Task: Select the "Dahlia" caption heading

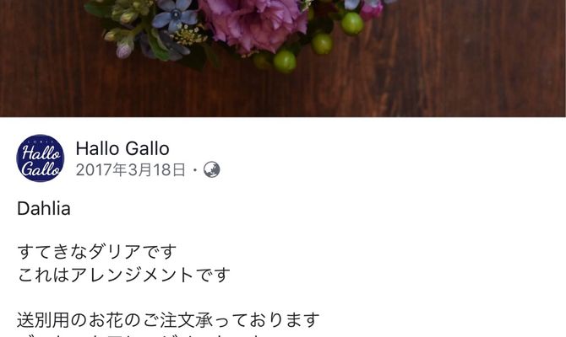Action: [44, 208]
